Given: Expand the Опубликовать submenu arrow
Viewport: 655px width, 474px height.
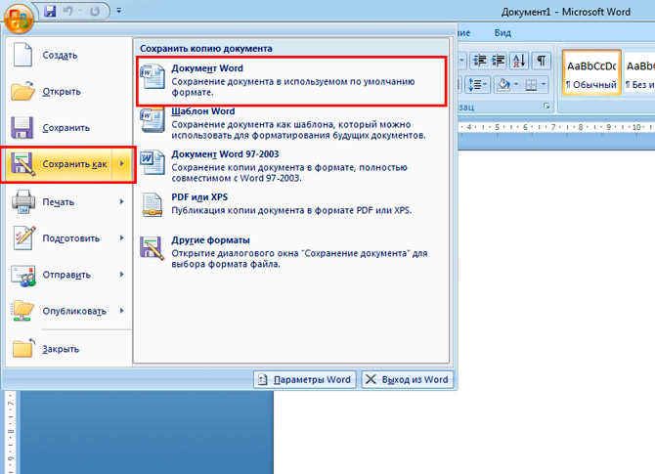Looking at the screenshot, I should click(x=121, y=311).
